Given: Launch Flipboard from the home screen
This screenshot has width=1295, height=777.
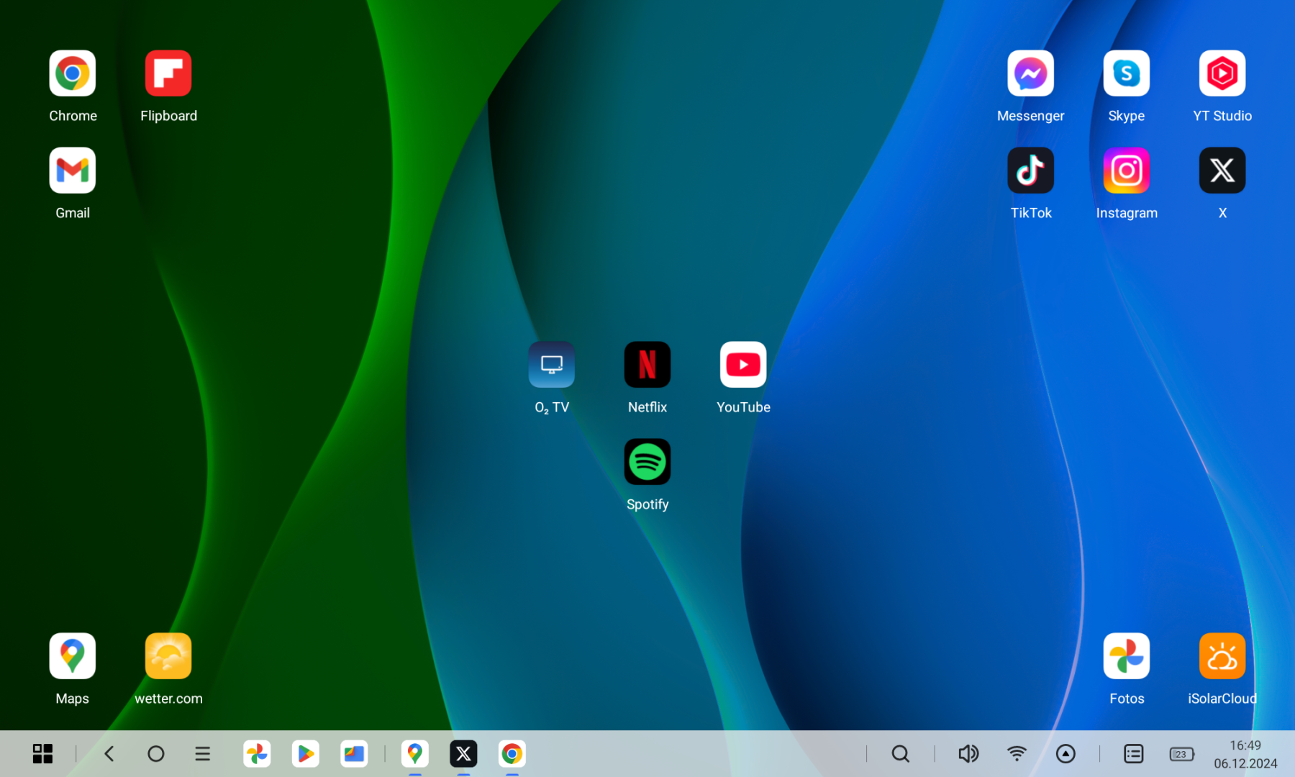Looking at the screenshot, I should 168,73.
